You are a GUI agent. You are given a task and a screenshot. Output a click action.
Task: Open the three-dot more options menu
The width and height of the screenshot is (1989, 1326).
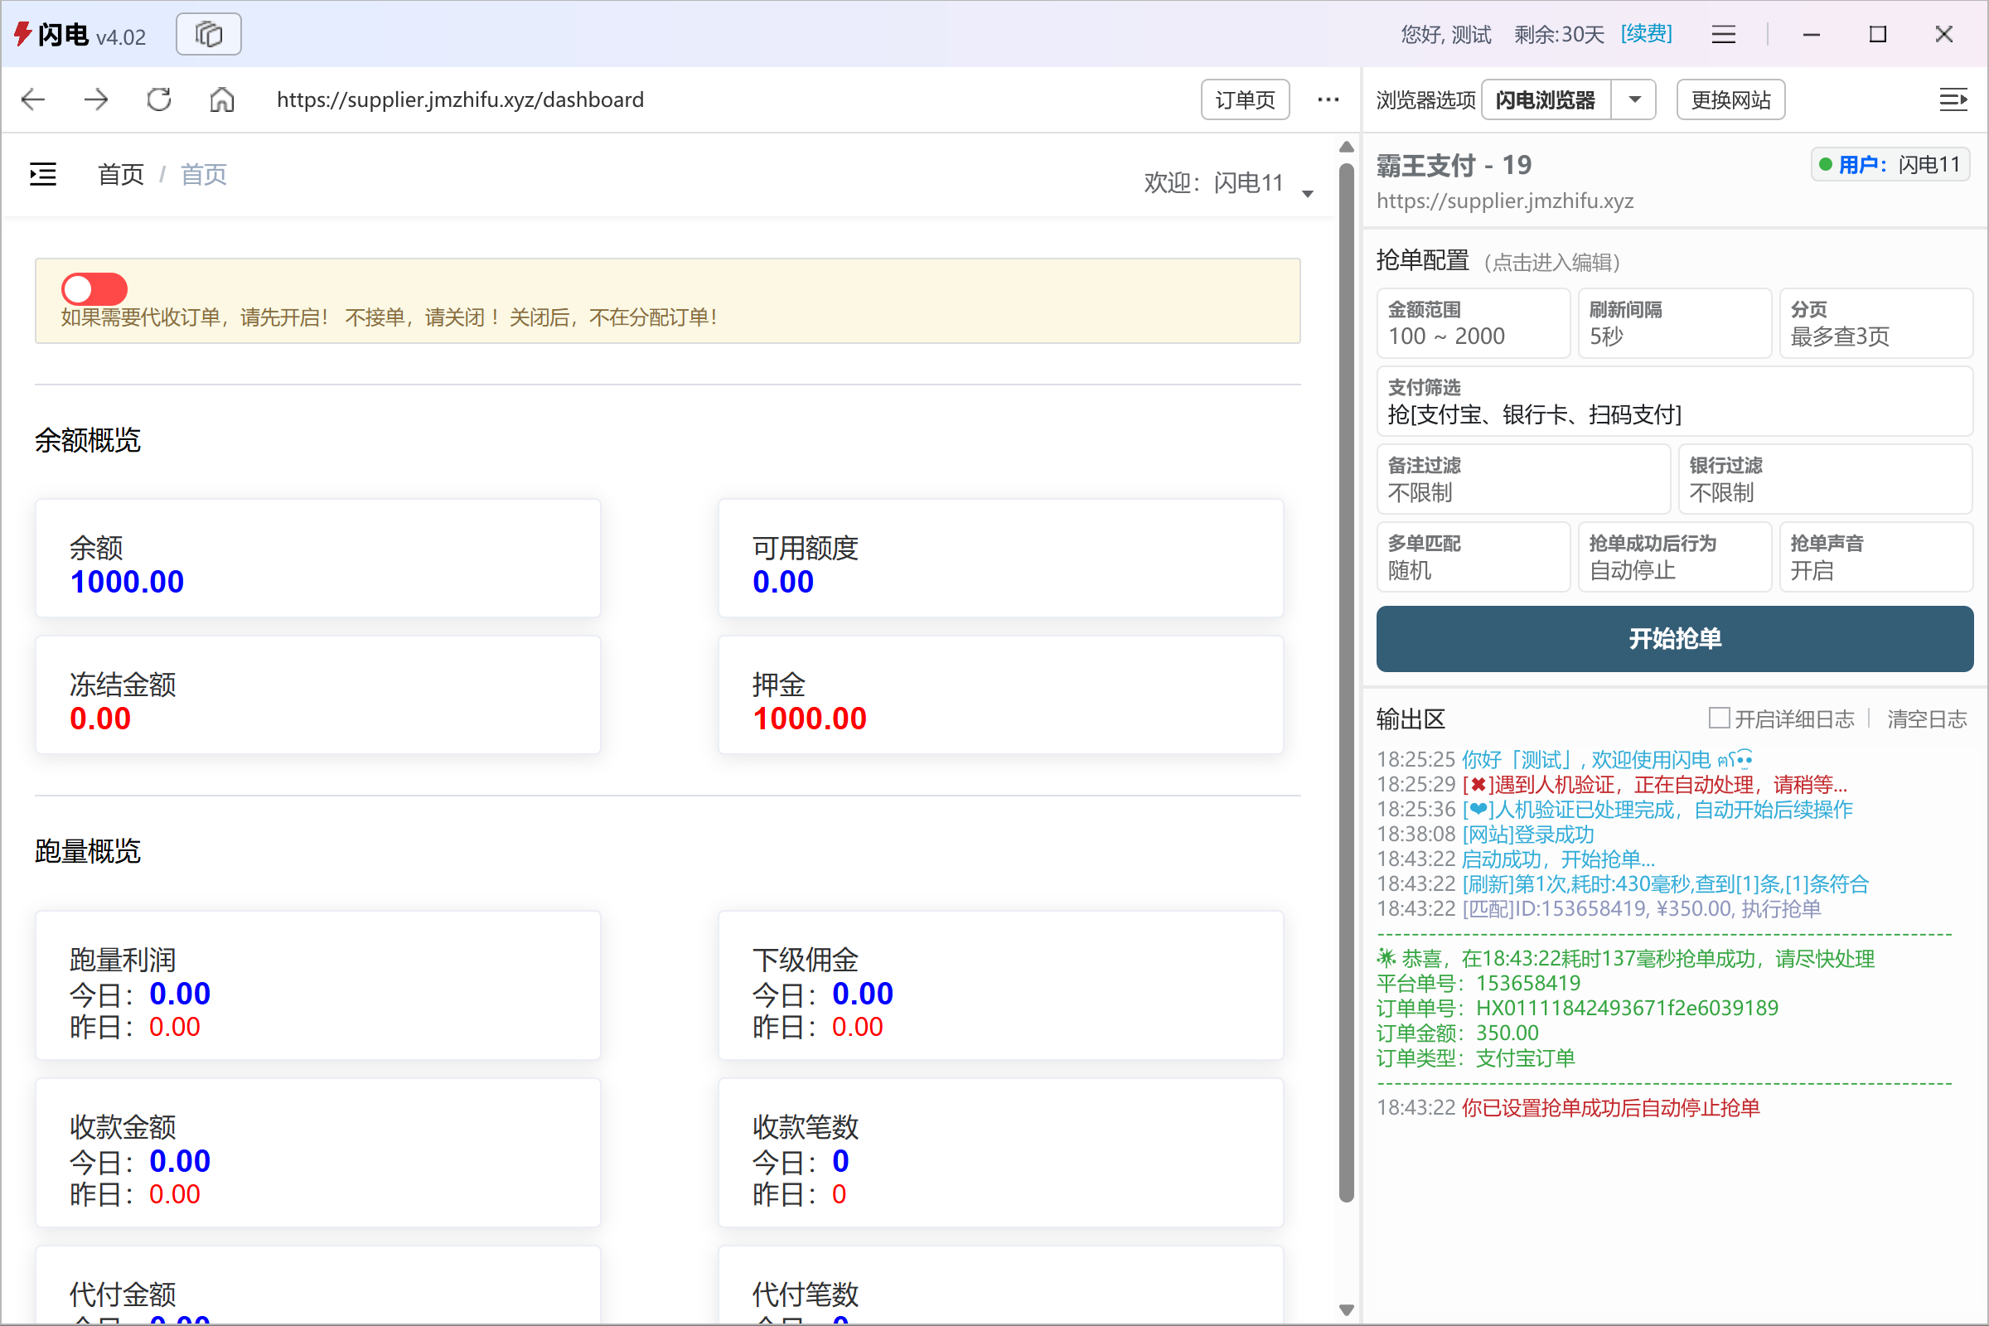[x=1328, y=99]
